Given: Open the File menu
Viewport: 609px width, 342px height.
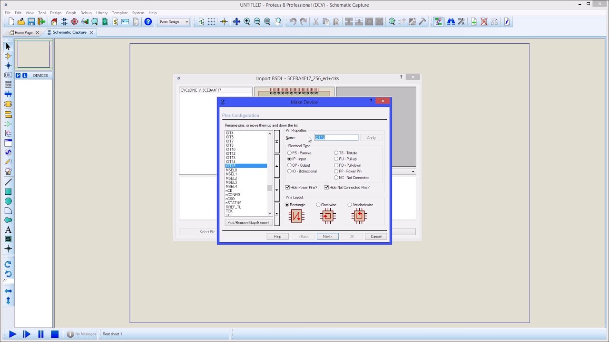Looking at the screenshot, I should pyautogui.click(x=8, y=13).
